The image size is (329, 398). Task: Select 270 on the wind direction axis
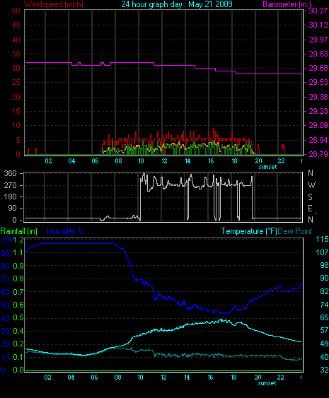(x=10, y=185)
